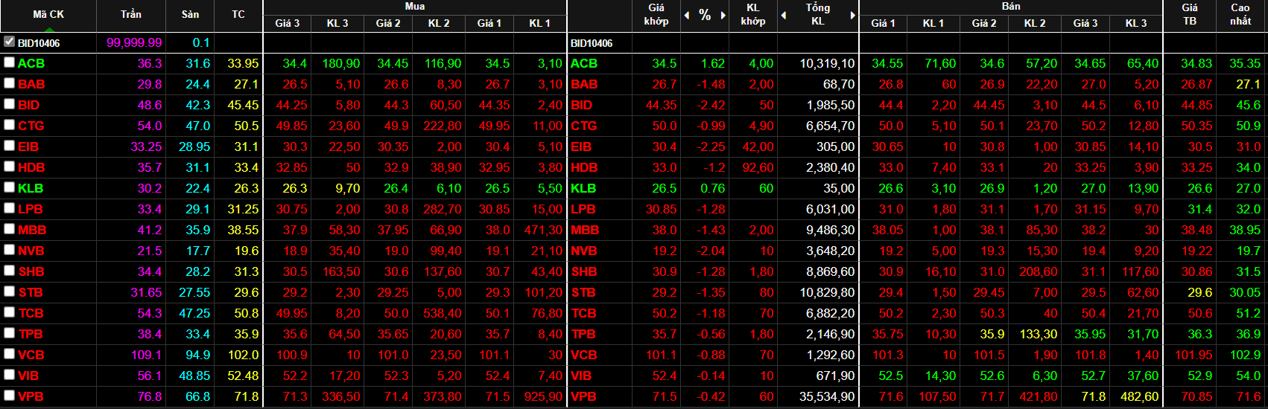Select the BID row checkbox
Screen dimensions: 1268x409
click(x=9, y=104)
